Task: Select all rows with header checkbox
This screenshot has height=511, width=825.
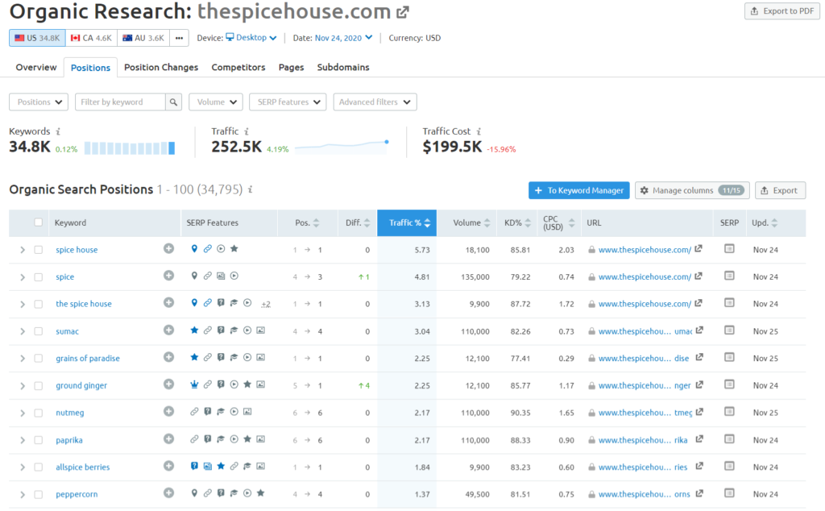Action: [39, 222]
